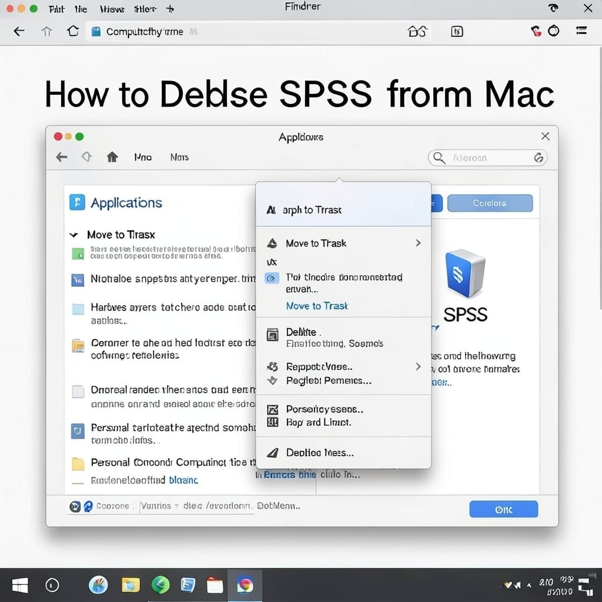Expand the Move to Trask submenu arrow
This screenshot has height=602, width=602.
[x=418, y=243]
